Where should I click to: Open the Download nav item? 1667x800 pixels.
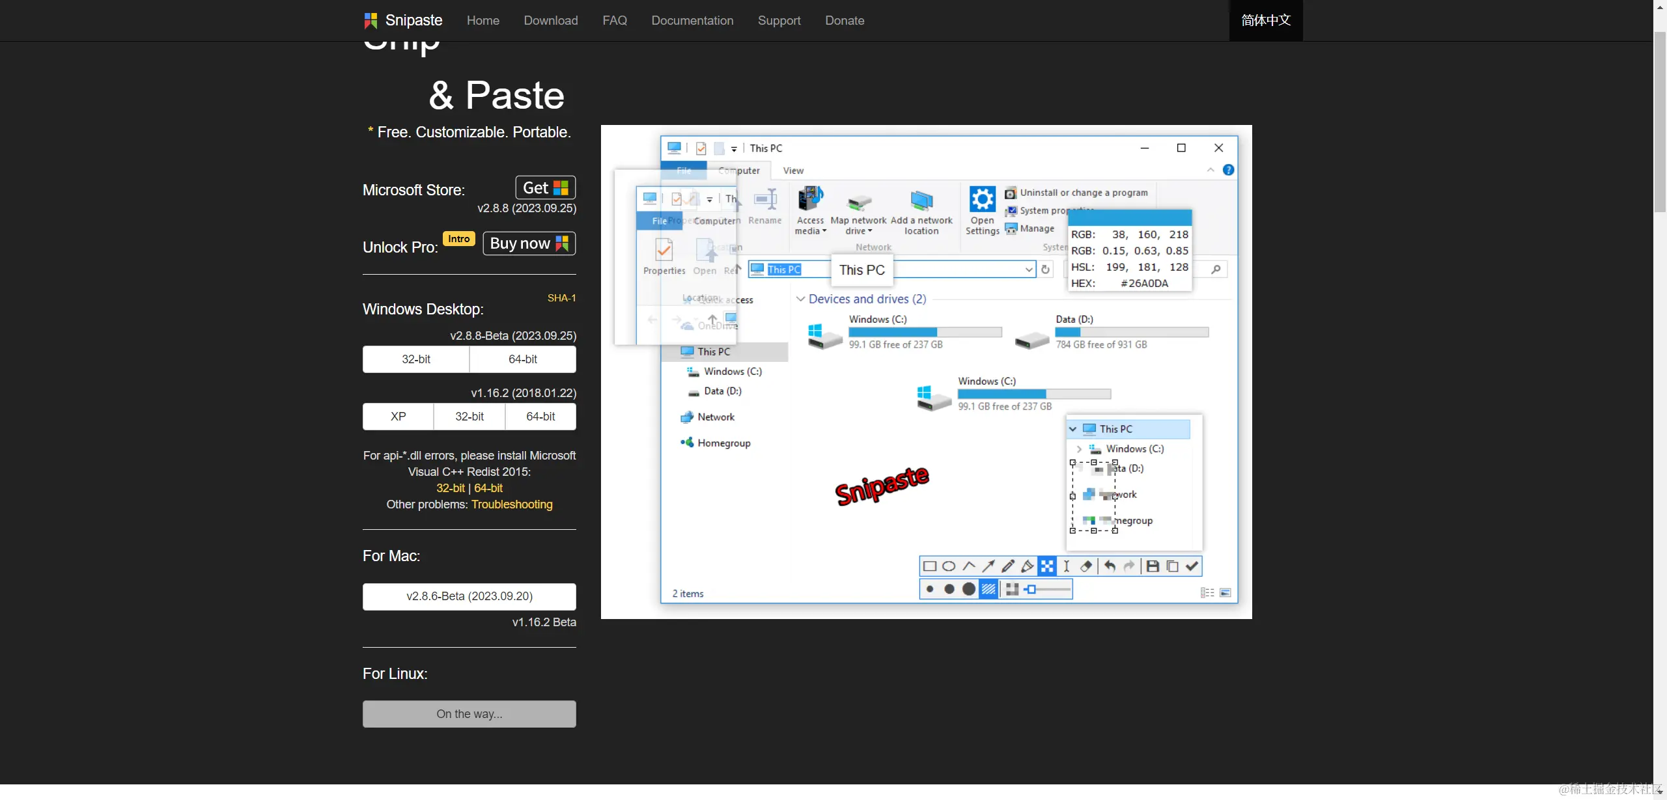551,20
